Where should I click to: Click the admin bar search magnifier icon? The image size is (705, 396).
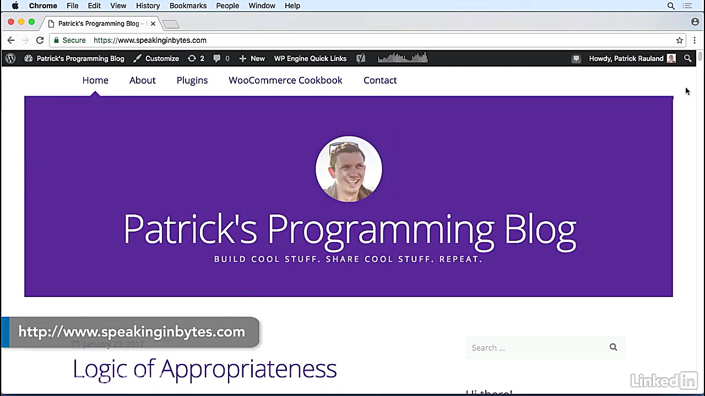[x=688, y=58]
